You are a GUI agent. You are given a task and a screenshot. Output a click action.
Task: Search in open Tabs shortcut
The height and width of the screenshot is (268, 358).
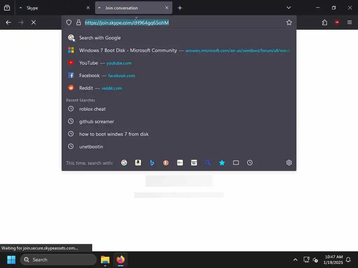point(236,163)
